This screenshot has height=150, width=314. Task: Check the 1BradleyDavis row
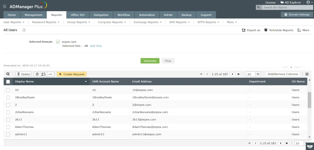8,98
